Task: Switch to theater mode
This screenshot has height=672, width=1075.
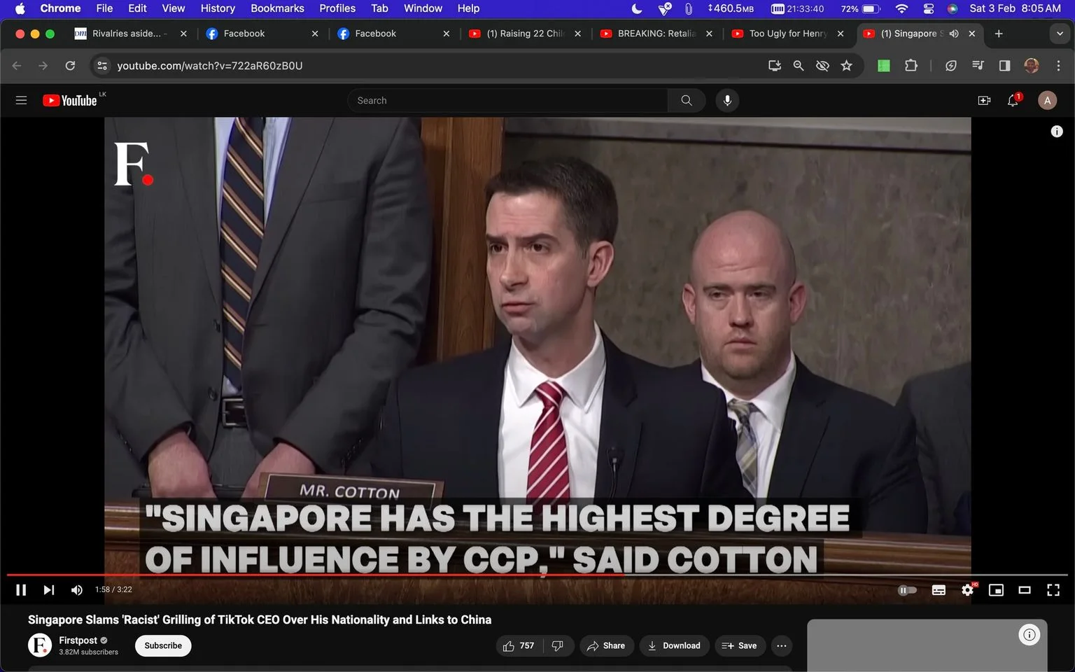Action: [x=1025, y=590]
